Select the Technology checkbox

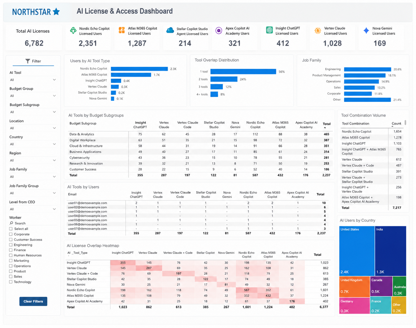(11, 282)
